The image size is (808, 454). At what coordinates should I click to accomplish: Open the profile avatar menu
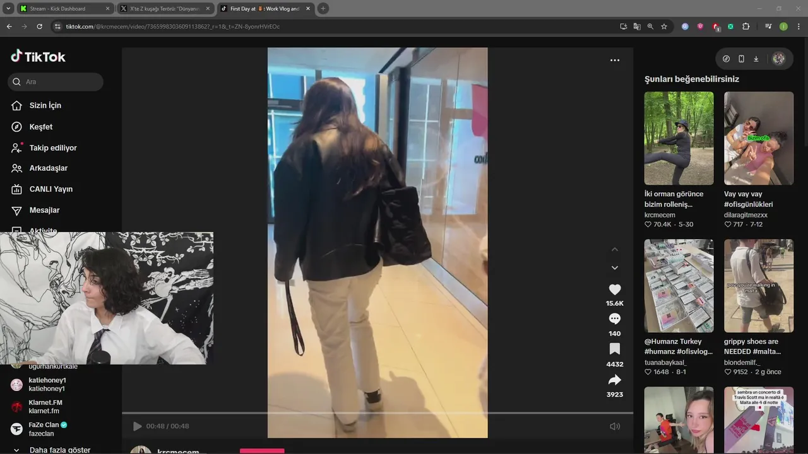point(779,59)
